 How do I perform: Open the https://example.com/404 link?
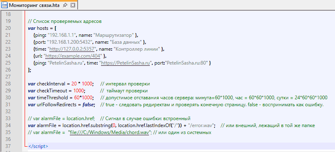point(73,56)
